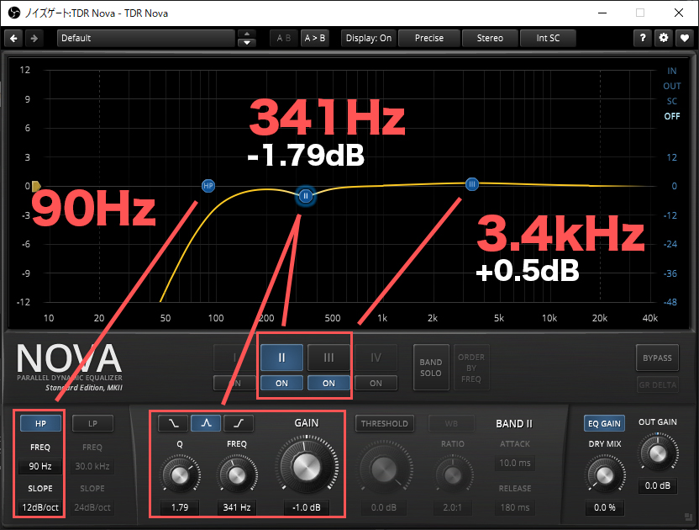This screenshot has width=699, height=530.
Task: Select the high shelf filter shape
Action: click(239, 423)
